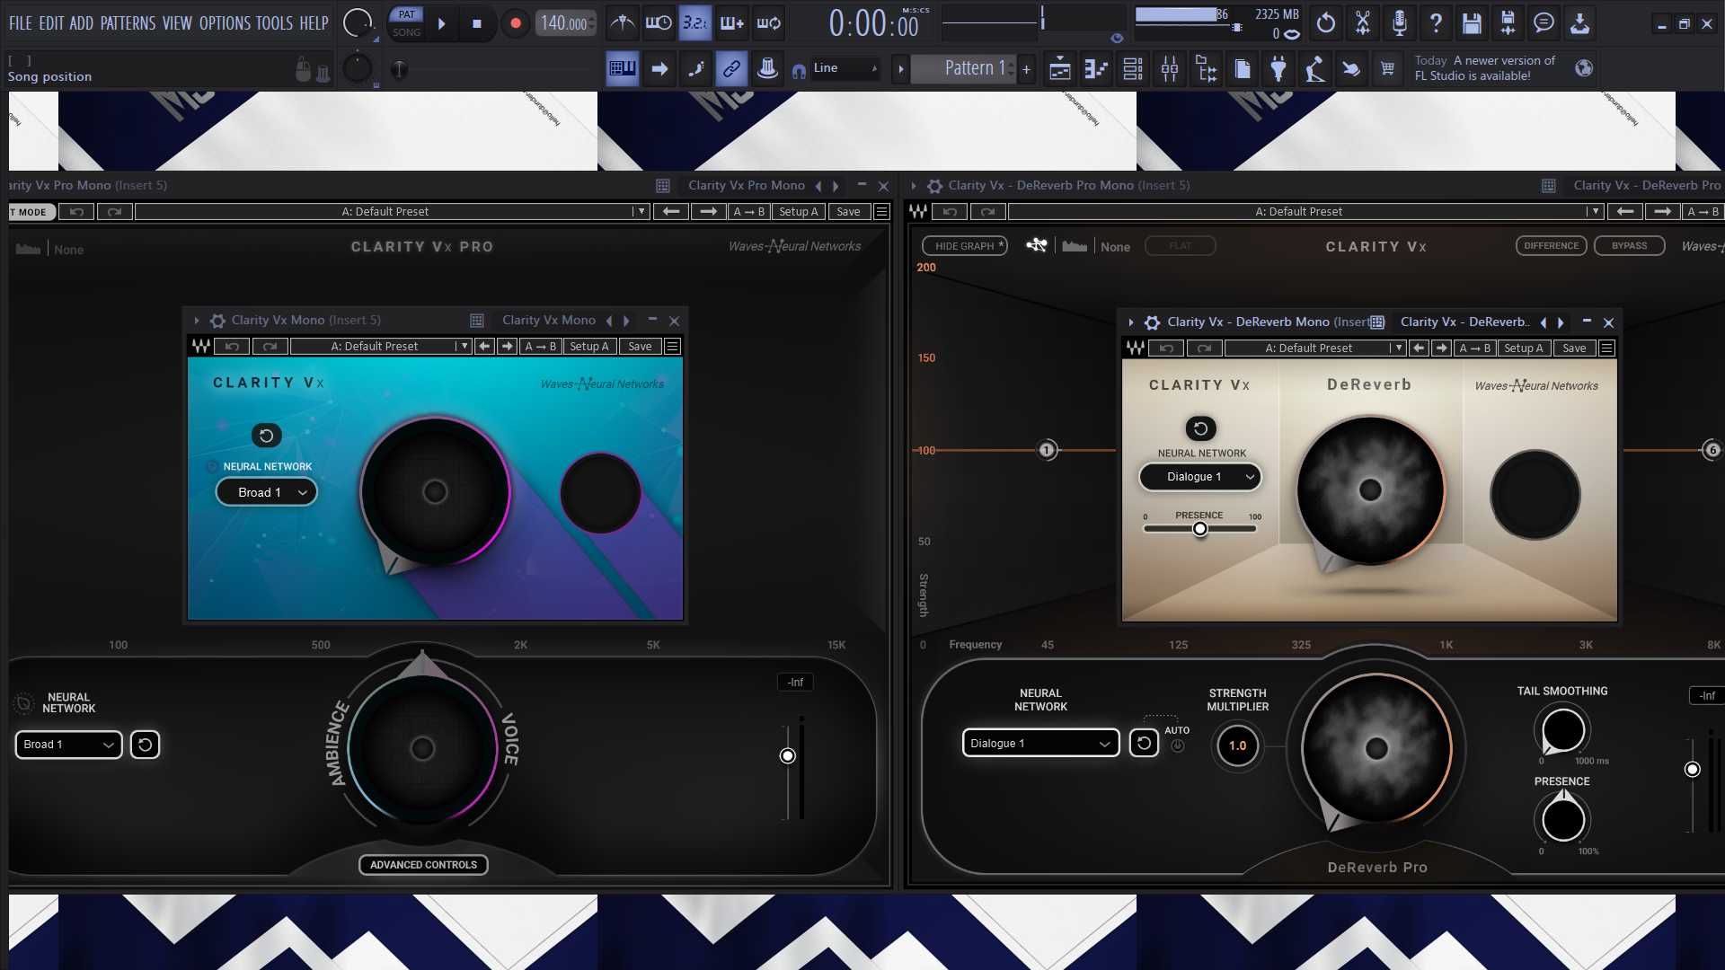Open Clarity Vx Pro preset dropdown
1725x970 pixels.
point(641,212)
